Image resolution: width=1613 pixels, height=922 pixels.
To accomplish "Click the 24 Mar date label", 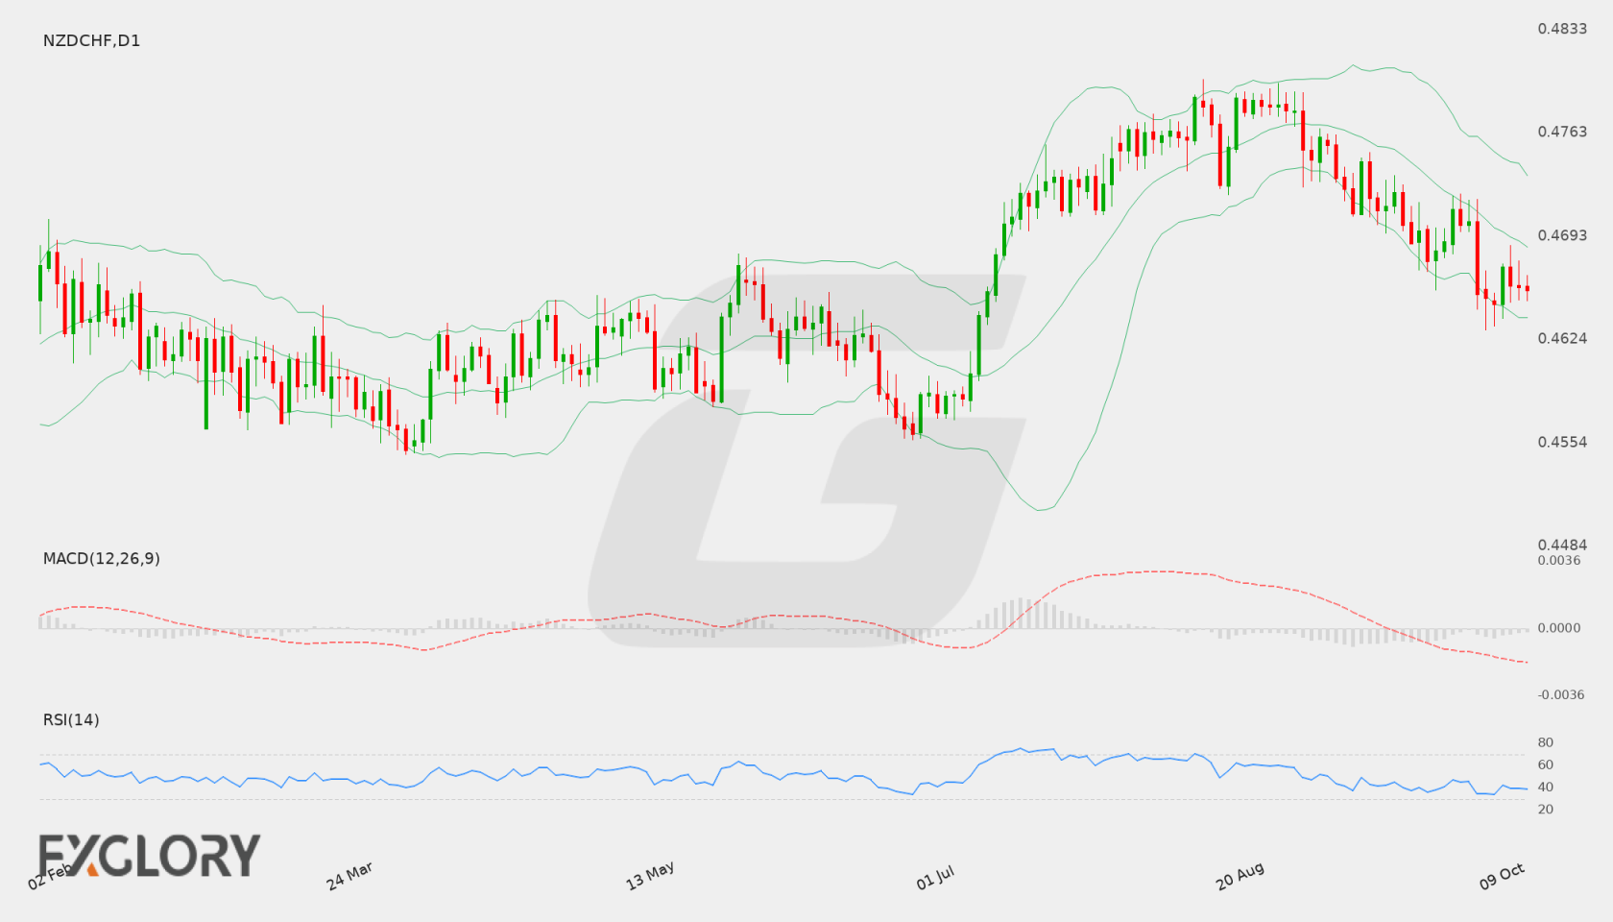I will 349,876.
